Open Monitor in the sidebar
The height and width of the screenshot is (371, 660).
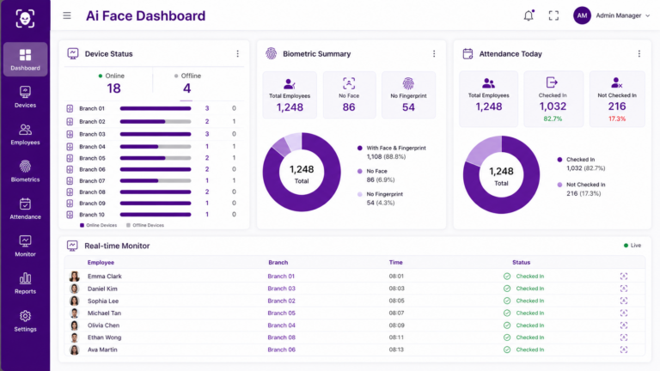[25, 246]
